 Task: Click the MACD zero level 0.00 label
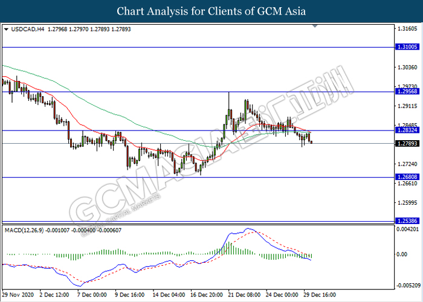tap(402, 254)
